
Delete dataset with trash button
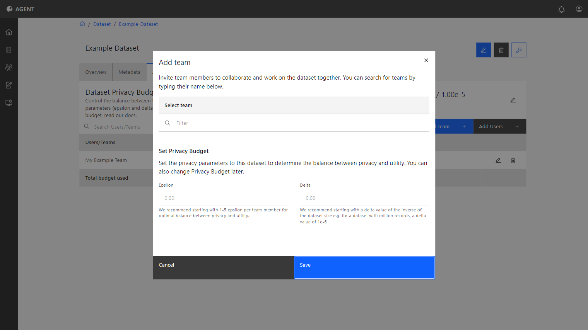click(x=501, y=50)
